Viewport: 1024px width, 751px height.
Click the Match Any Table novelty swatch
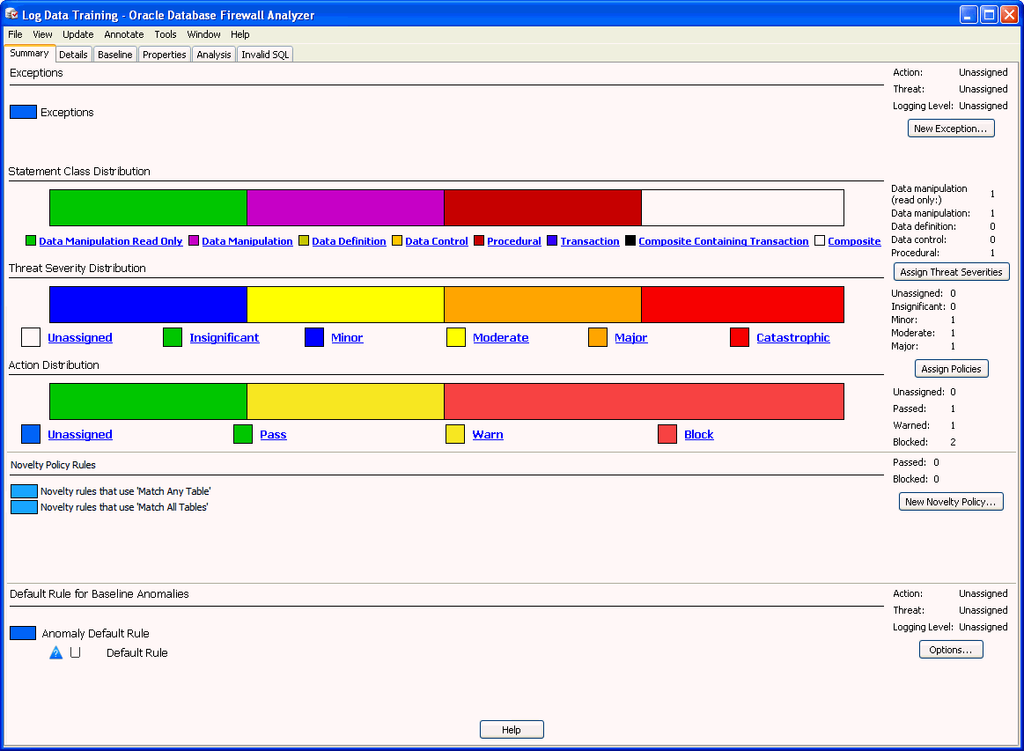(24, 491)
